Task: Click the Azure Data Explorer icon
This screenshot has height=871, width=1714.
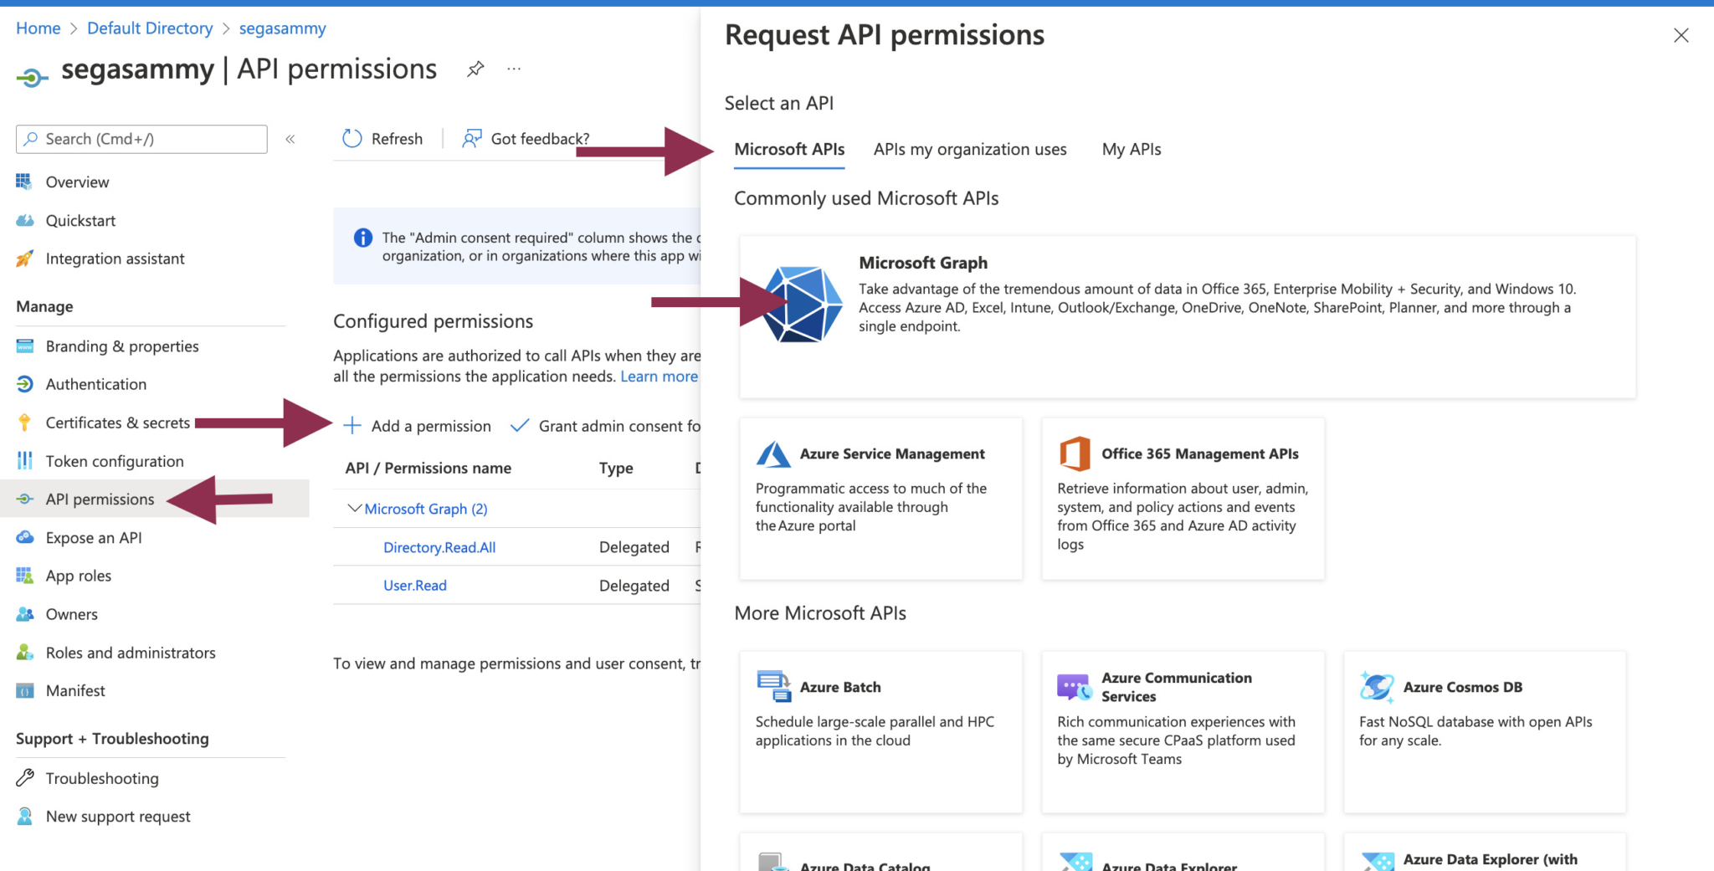Action: (x=1075, y=862)
